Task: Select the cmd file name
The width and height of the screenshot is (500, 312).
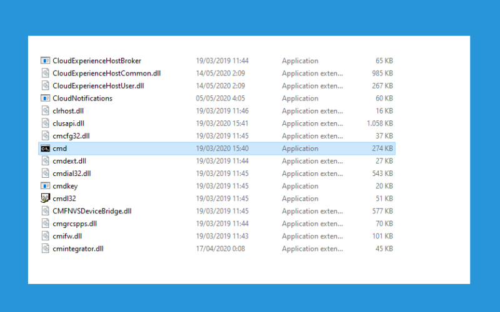Action: coord(59,149)
